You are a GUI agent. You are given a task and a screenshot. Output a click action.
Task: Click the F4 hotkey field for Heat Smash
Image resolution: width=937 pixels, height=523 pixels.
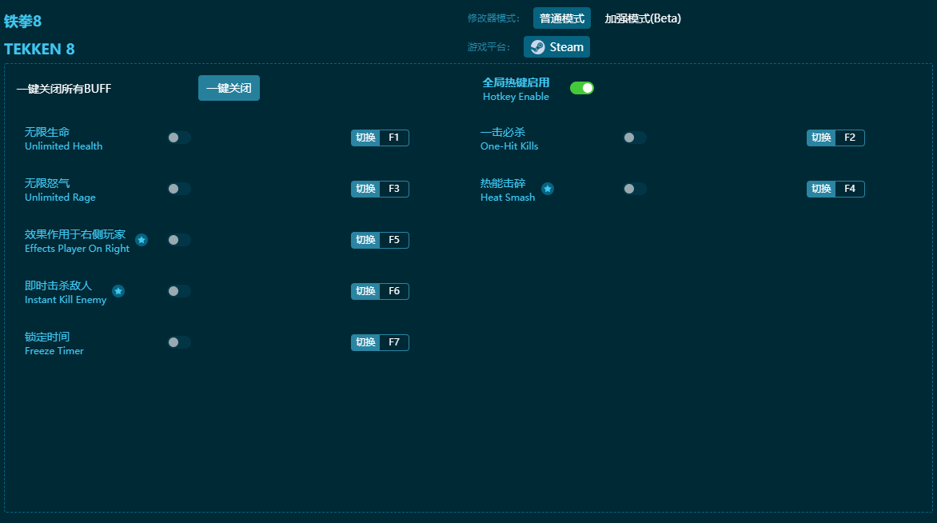849,189
